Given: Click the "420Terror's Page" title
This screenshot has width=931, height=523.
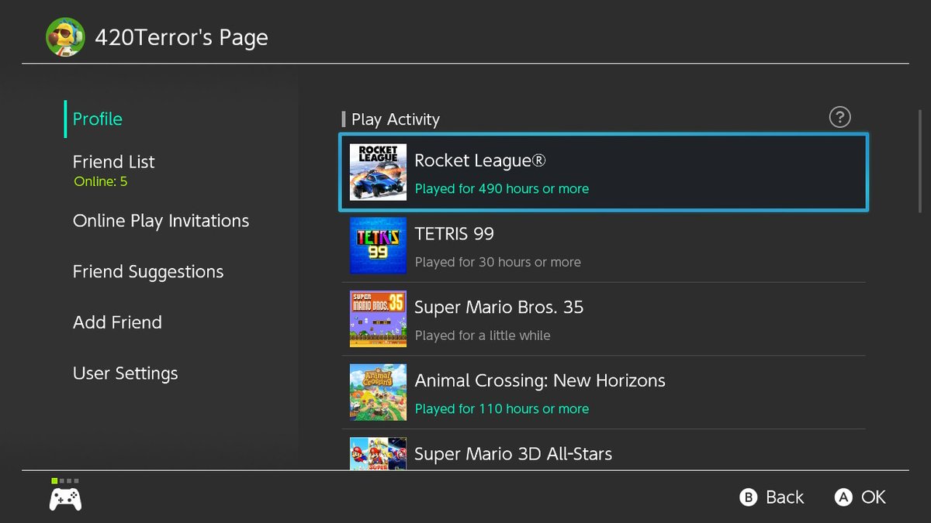Looking at the screenshot, I should pos(182,37).
